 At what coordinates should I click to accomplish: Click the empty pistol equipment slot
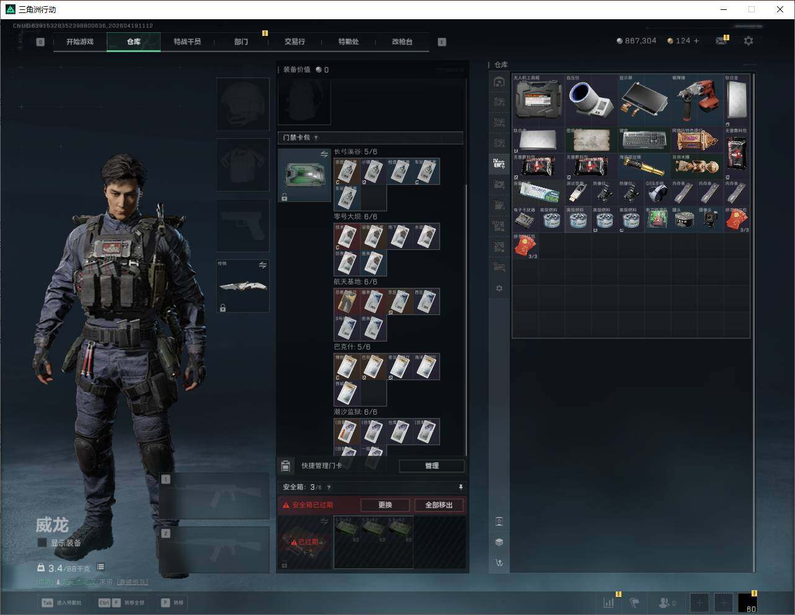pos(242,226)
